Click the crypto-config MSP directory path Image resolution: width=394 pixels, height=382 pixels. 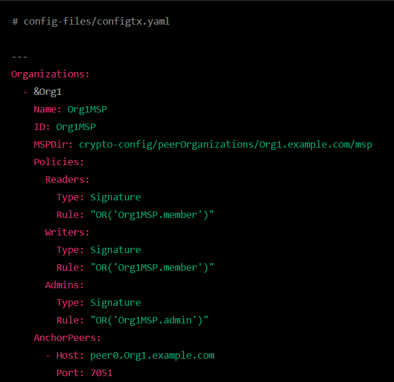pos(226,144)
